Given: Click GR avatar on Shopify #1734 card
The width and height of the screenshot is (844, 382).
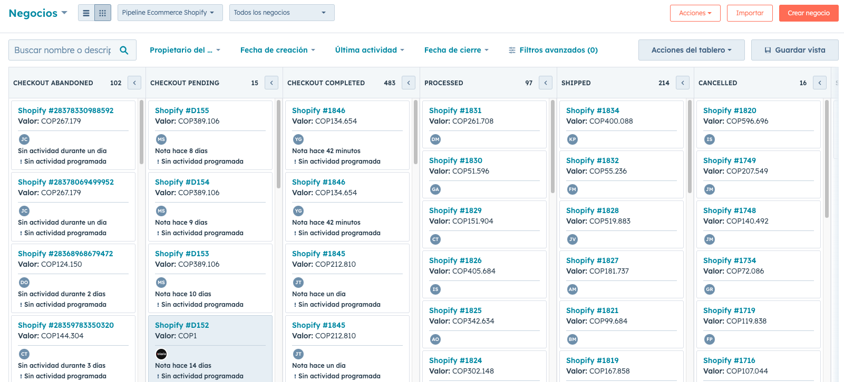Looking at the screenshot, I should click(710, 289).
